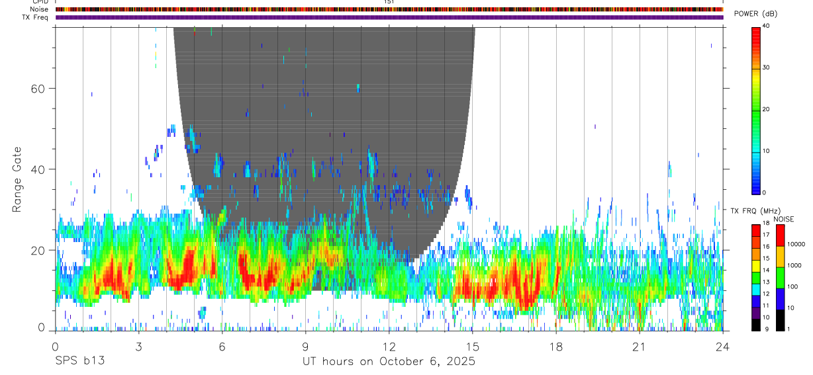Click the TX FRQ (MHz) colorbar
Image resolution: width=813 pixels, height=375 pixels.
point(756,278)
